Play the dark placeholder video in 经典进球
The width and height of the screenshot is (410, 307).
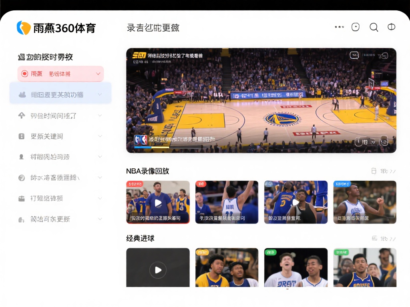(x=158, y=270)
